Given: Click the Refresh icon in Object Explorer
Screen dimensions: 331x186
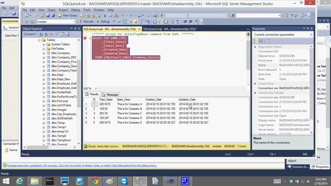Looking at the screenshot, I should 62,34.
